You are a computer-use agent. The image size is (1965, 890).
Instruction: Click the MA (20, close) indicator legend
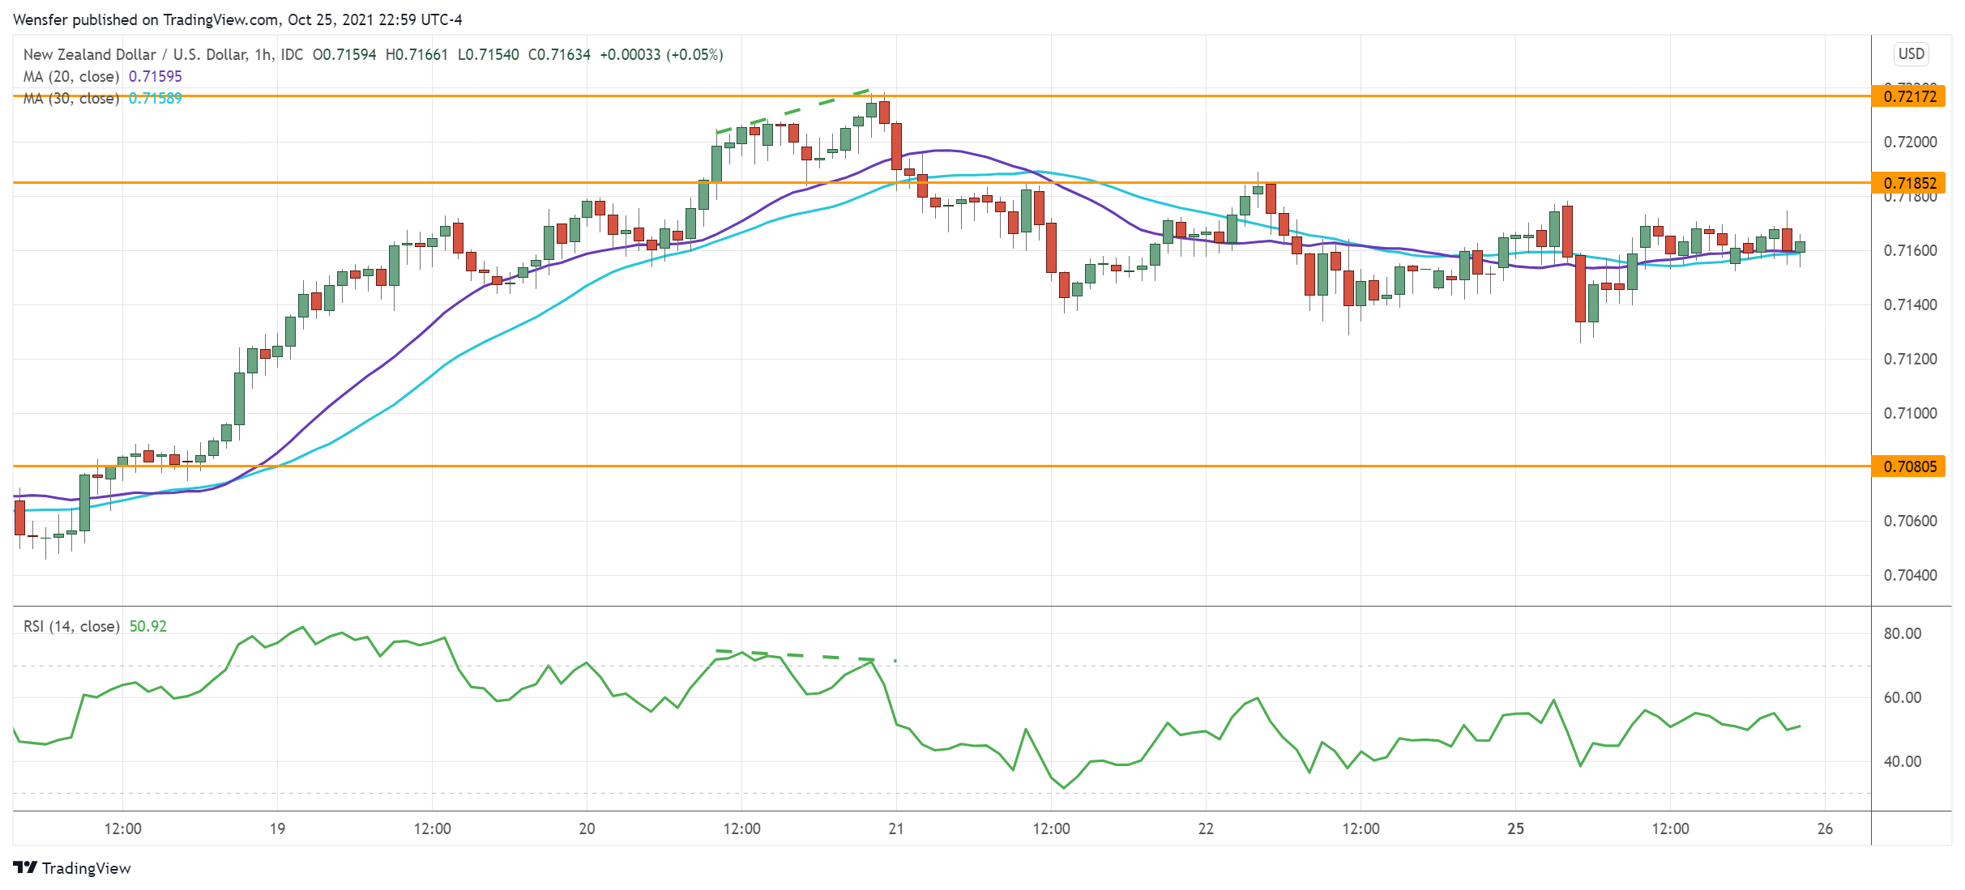[71, 77]
